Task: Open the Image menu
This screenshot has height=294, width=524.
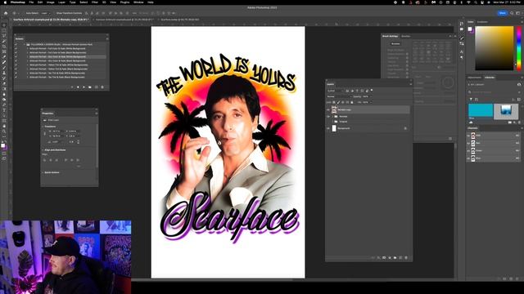Action: [50, 2]
